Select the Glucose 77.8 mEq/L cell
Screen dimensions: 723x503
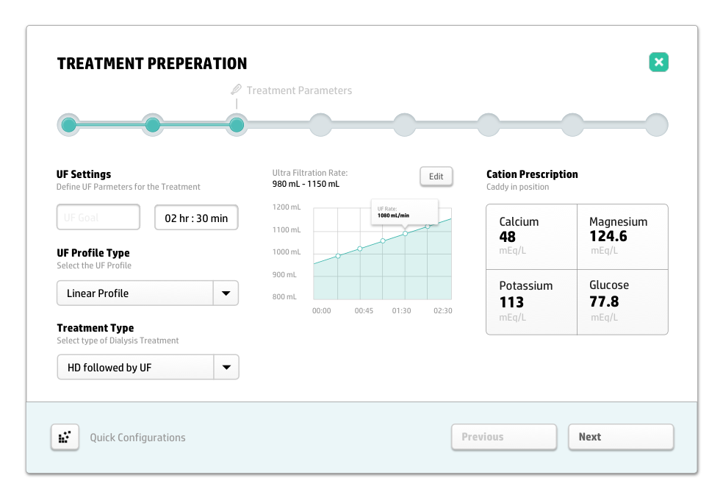coord(622,302)
